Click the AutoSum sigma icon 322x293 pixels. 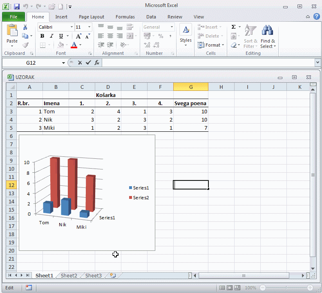click(233, 27)
